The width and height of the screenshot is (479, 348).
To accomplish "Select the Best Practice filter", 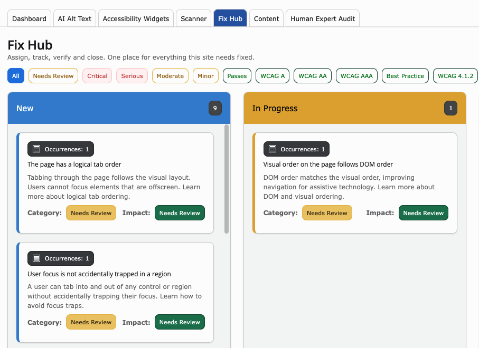I will click(x=405, y=76).
